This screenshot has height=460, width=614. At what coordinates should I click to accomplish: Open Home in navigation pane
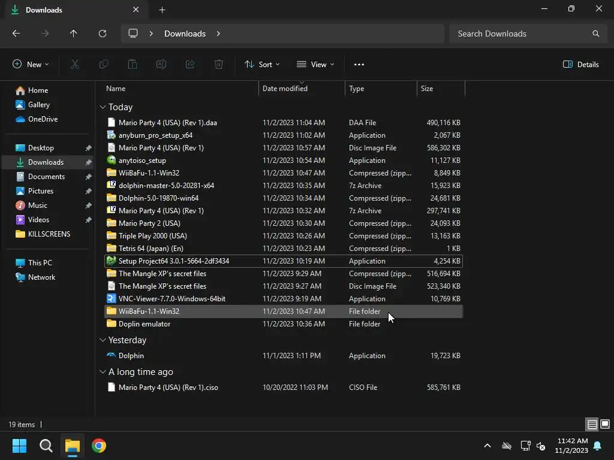[38, 90]
